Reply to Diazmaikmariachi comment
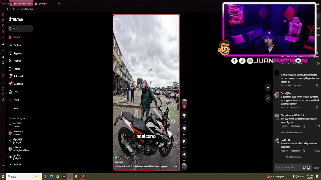Screen dimensions: 321x180 point(295,126)
